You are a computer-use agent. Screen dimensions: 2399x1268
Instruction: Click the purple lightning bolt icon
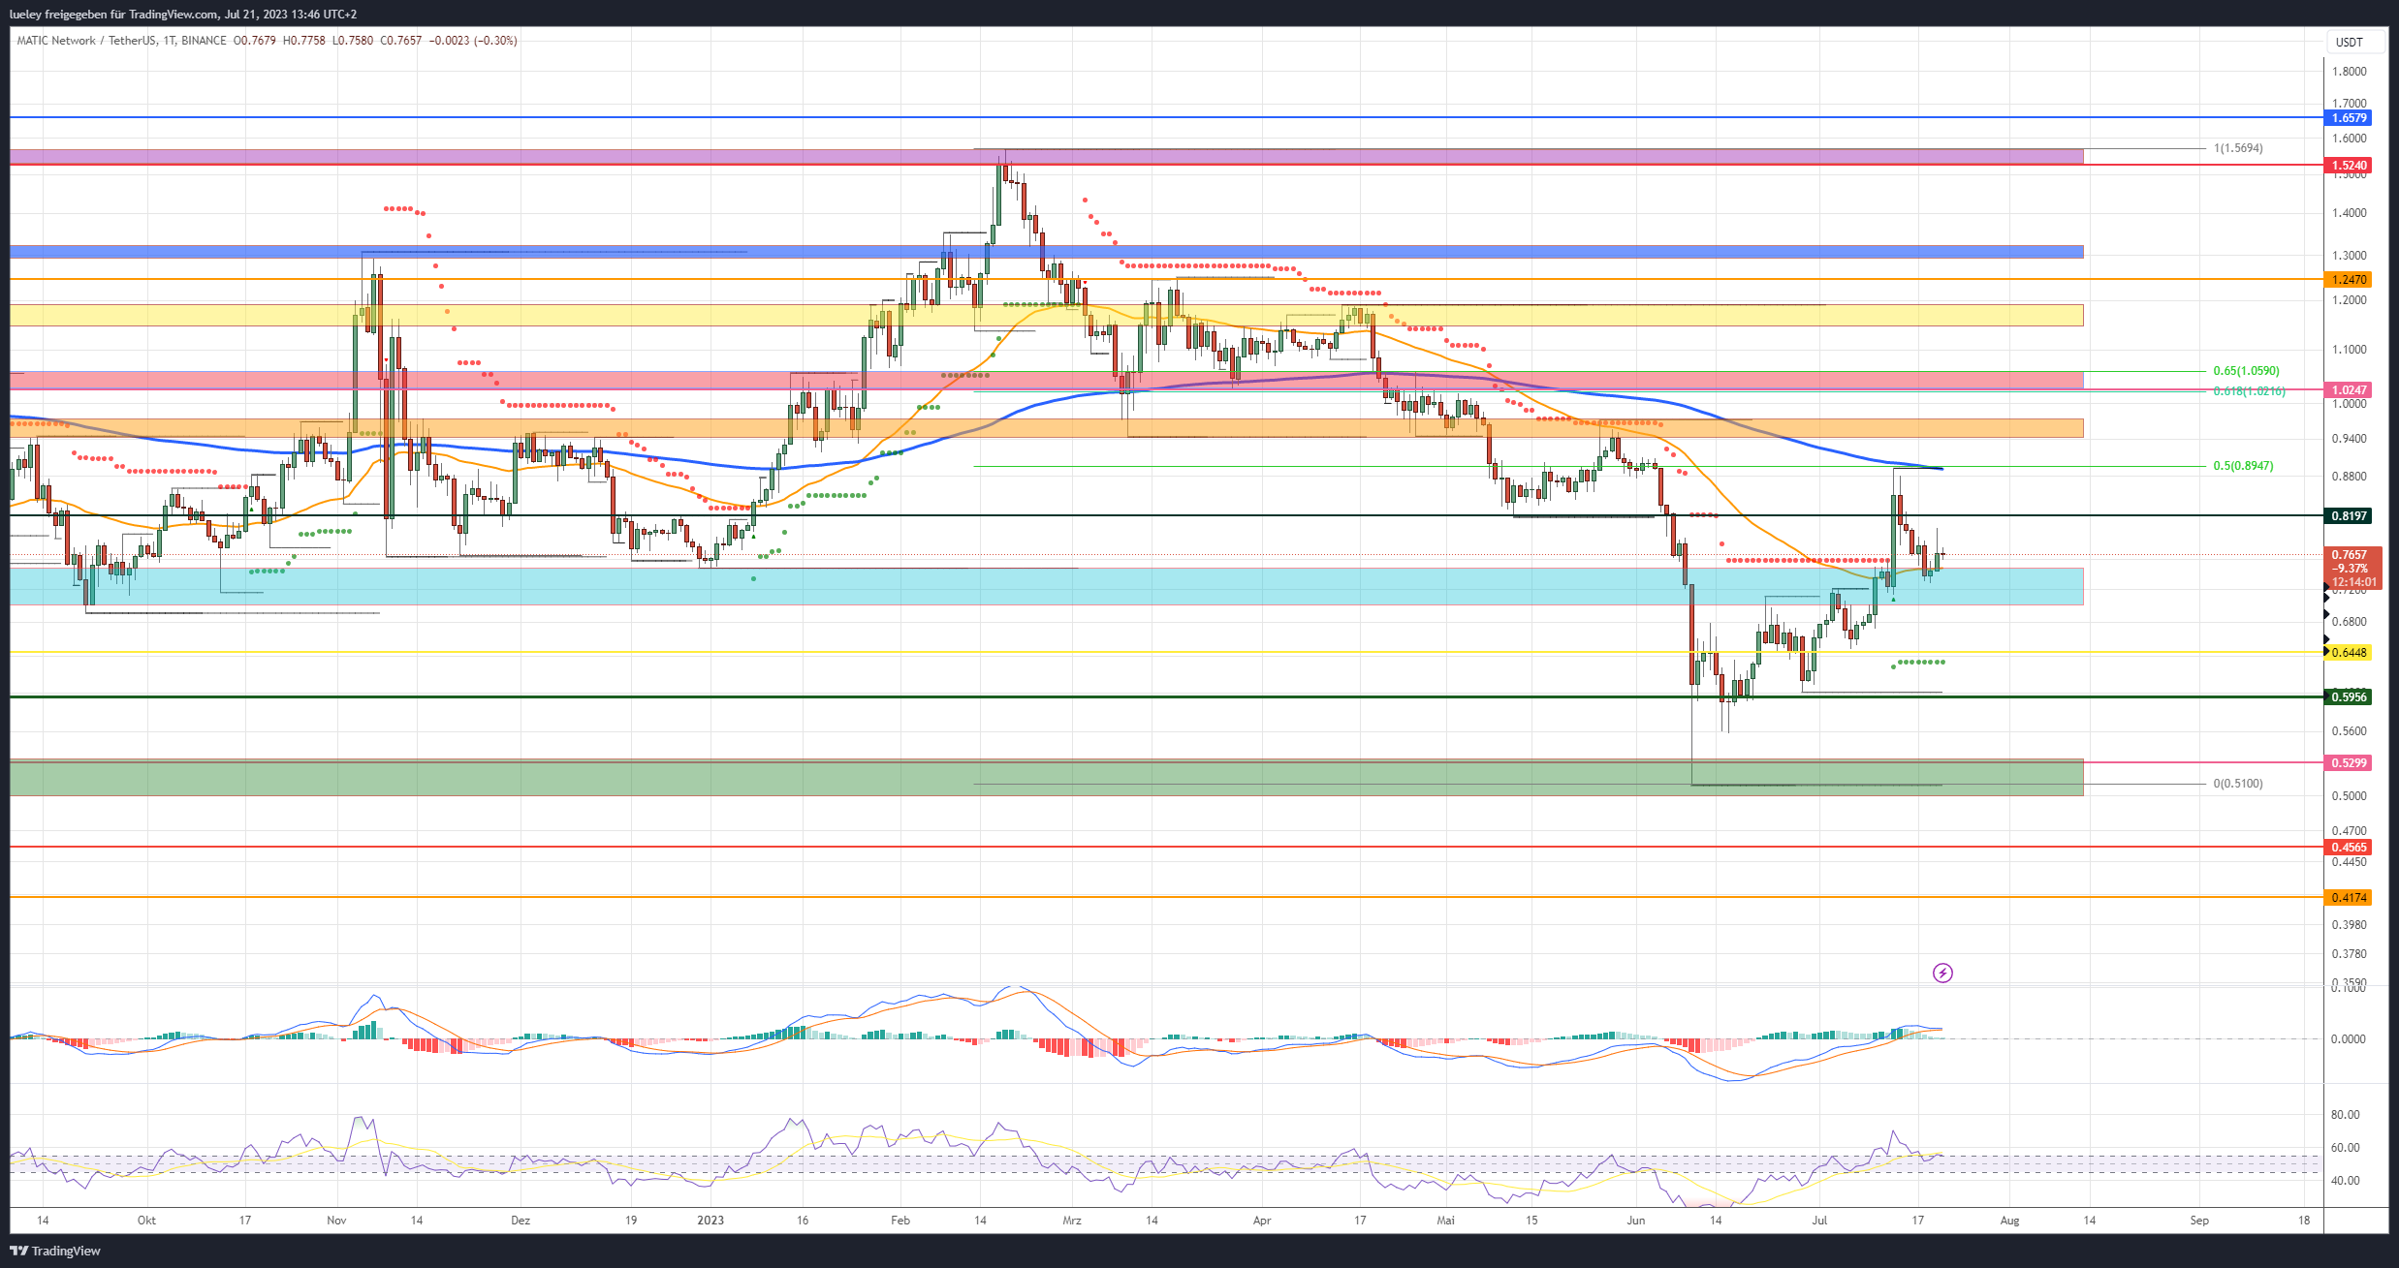coord(1942,973)
